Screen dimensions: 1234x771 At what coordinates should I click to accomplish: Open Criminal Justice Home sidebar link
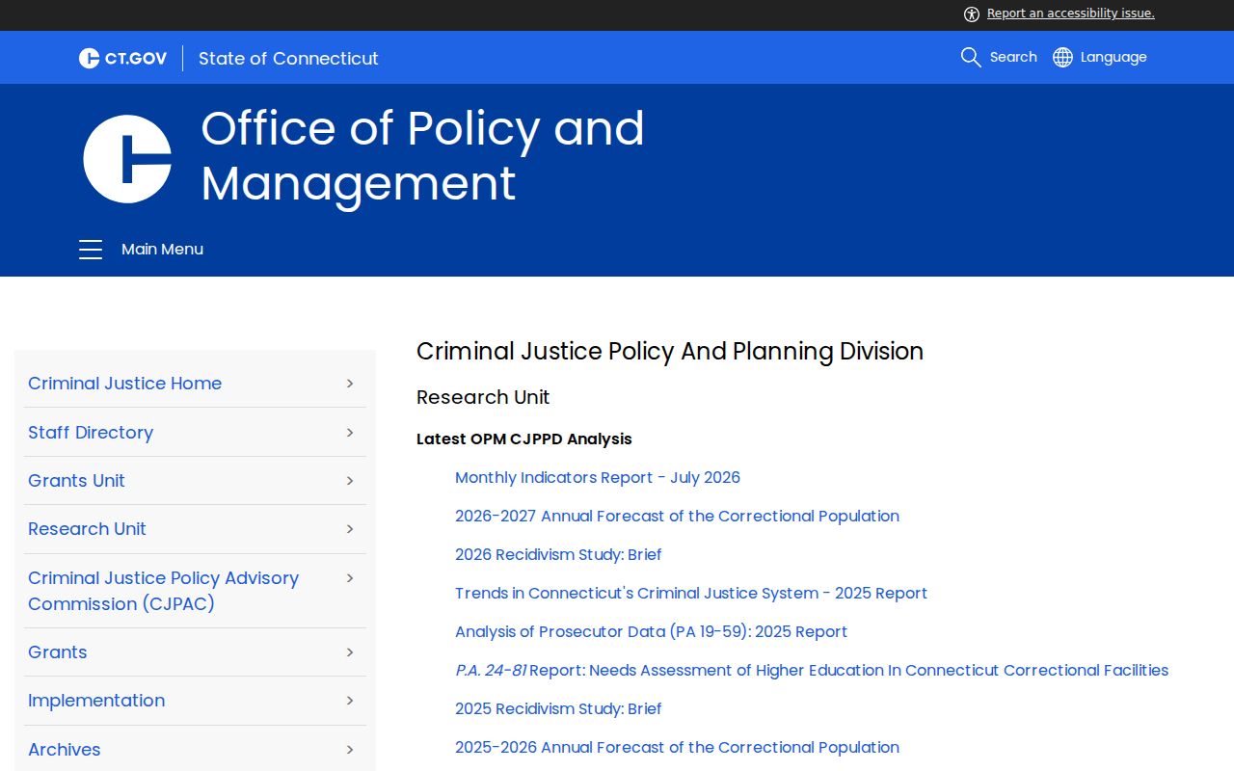[124, 383]
